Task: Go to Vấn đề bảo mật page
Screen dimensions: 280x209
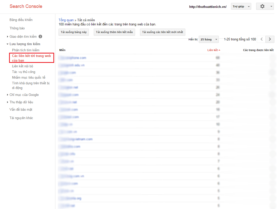Action: coord(21,109)
